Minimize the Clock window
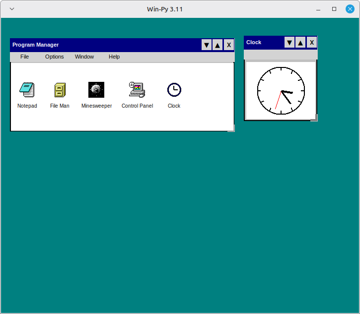The image size is (360, 314). point(289,43)
